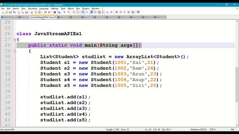Click the spell-check ABC toolbar icon

(138, 12)
